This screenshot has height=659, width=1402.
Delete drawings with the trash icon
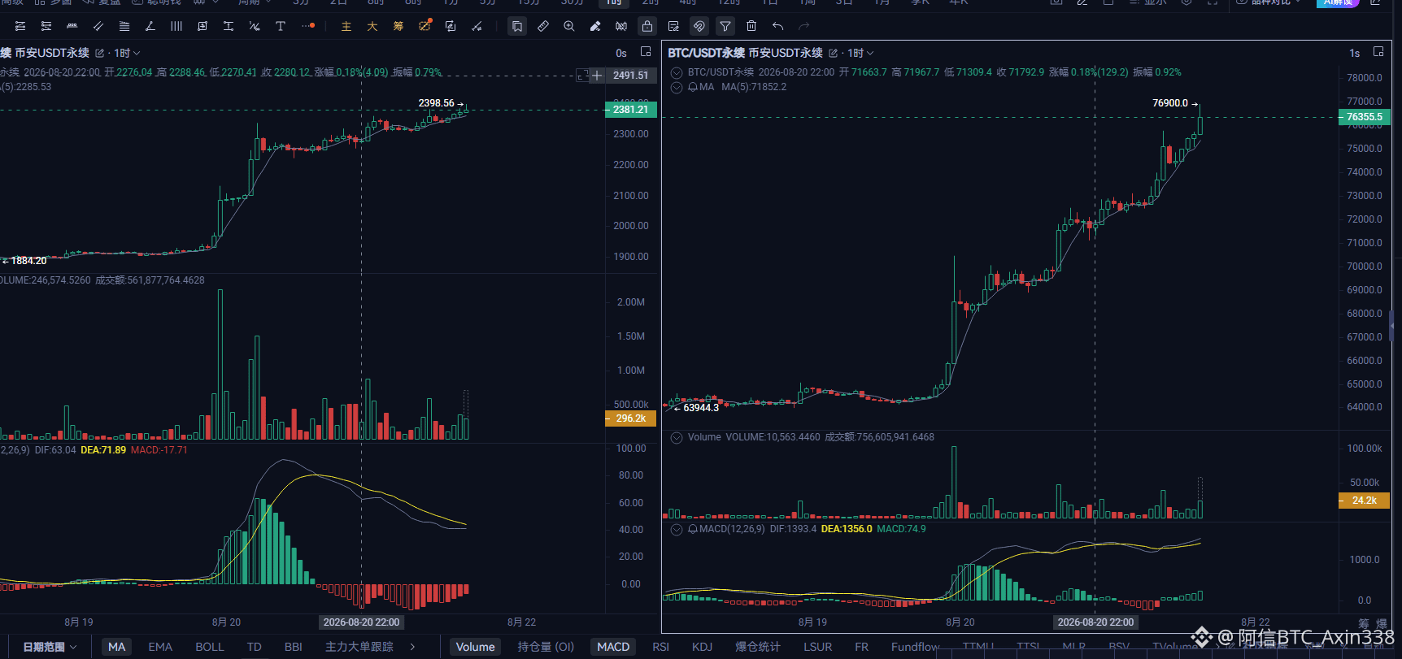coord(751,26)
